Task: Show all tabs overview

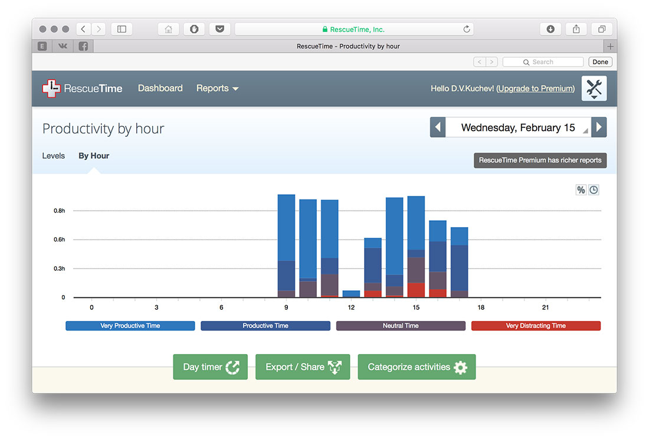Action: click(602, 29)
